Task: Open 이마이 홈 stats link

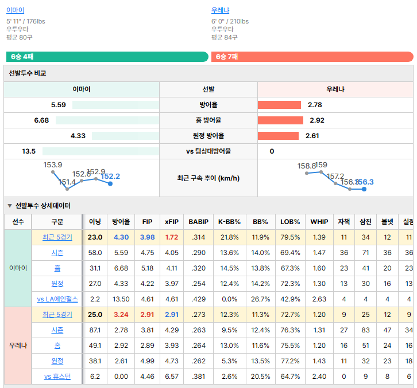Action: 57,268
